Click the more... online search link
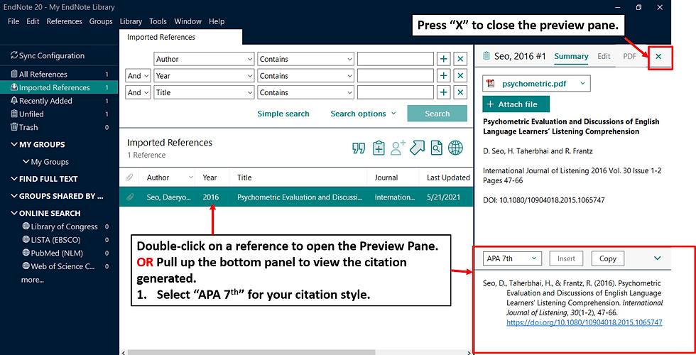The height and width of the screenshot is (355, 696). (33, 280)
